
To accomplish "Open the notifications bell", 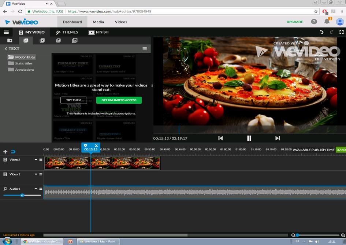I will (327, 21).
